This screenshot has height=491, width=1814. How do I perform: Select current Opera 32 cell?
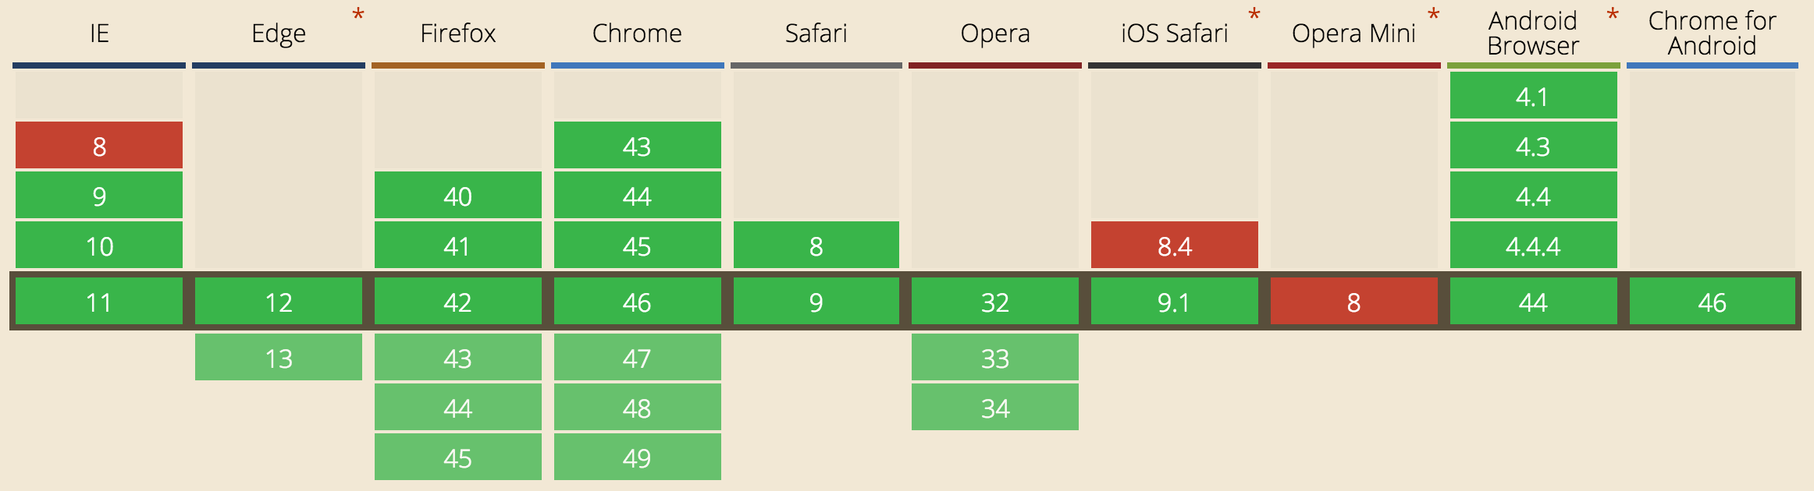pyautogui.click(x=995, y=301)
